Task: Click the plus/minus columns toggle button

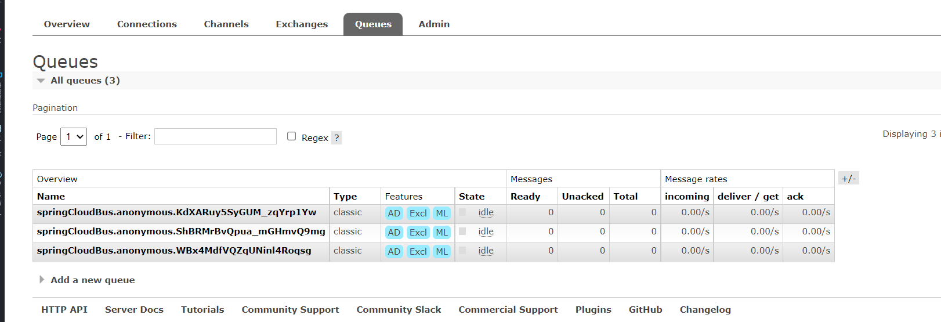Action: [x=848, y=179]
